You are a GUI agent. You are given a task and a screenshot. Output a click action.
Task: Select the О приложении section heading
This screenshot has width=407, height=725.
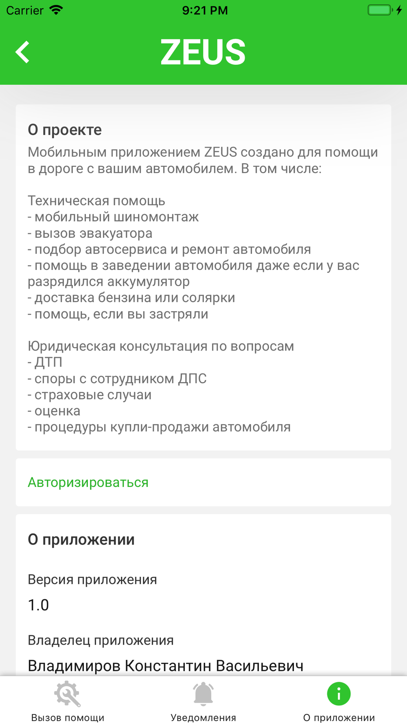click(81, 539)
